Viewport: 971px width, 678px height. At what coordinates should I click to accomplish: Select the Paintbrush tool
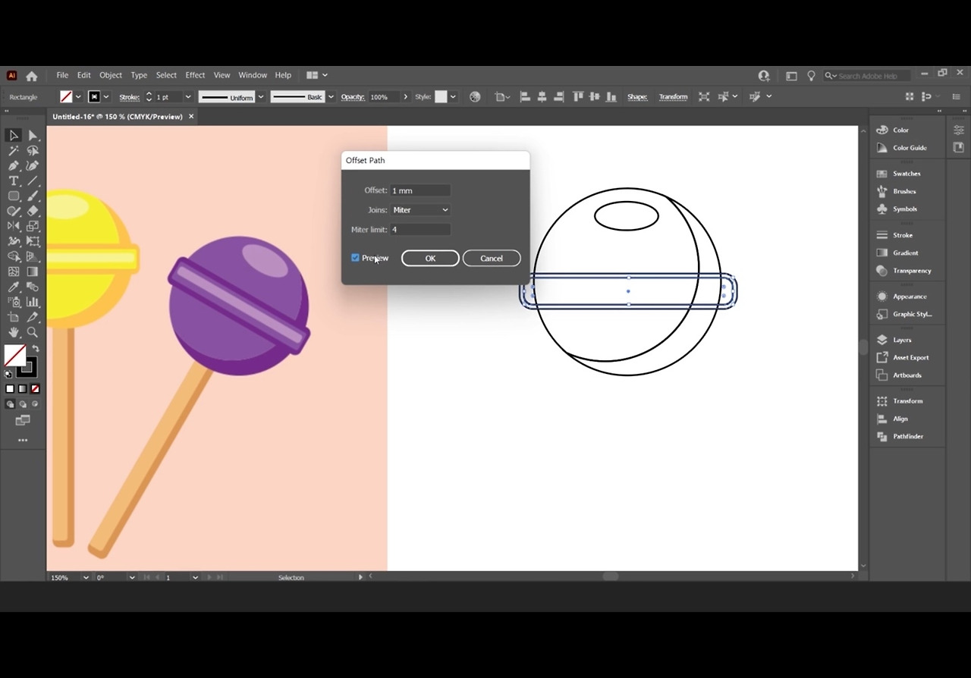click(33, 196)
